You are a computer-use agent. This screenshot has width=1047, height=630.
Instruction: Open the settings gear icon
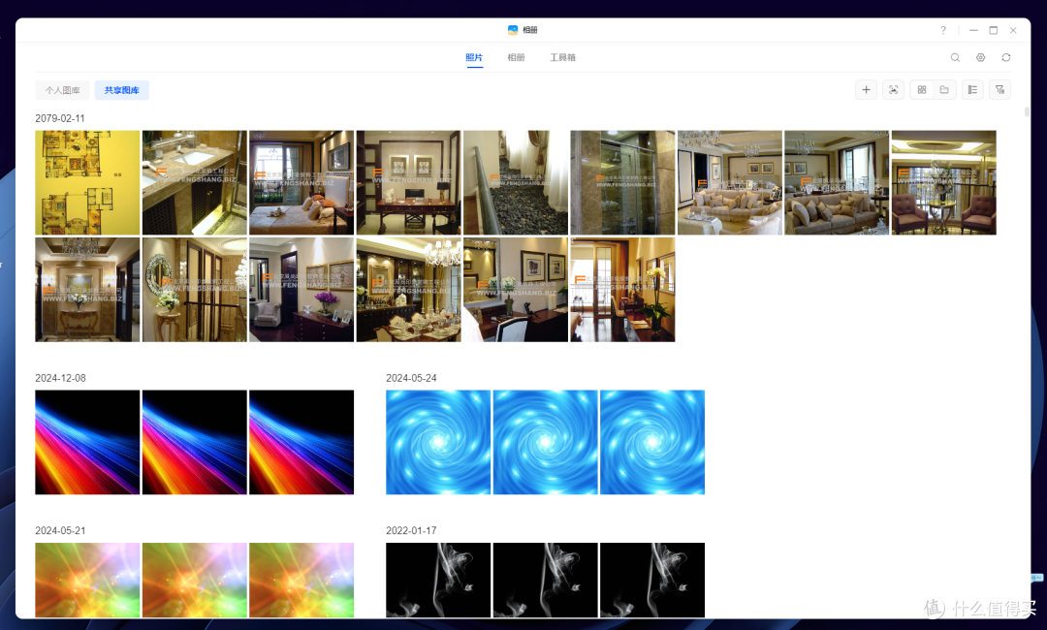click(981, 57)
